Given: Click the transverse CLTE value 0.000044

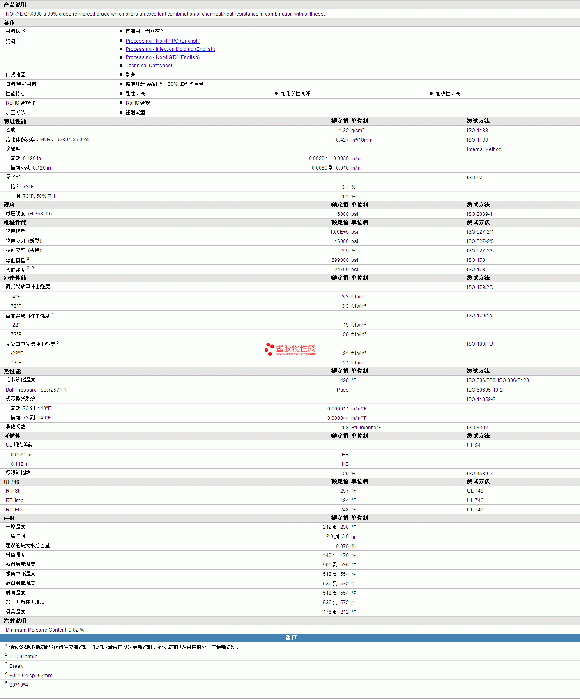Looking at the screenshot, I should pos(338,418).
